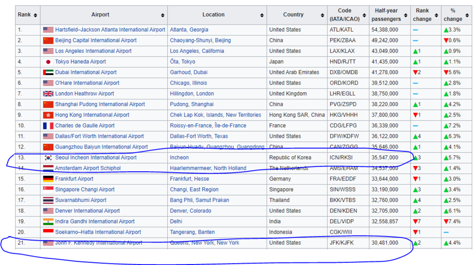The height and width of the screenshot is (265, 474).
Task: Follow the Incheon location link
Action: 179,158
